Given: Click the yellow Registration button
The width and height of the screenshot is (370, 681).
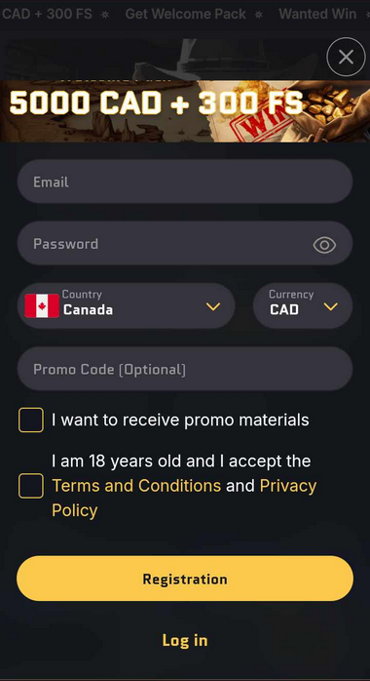Looking at the screenshot, I should point(185,579).
